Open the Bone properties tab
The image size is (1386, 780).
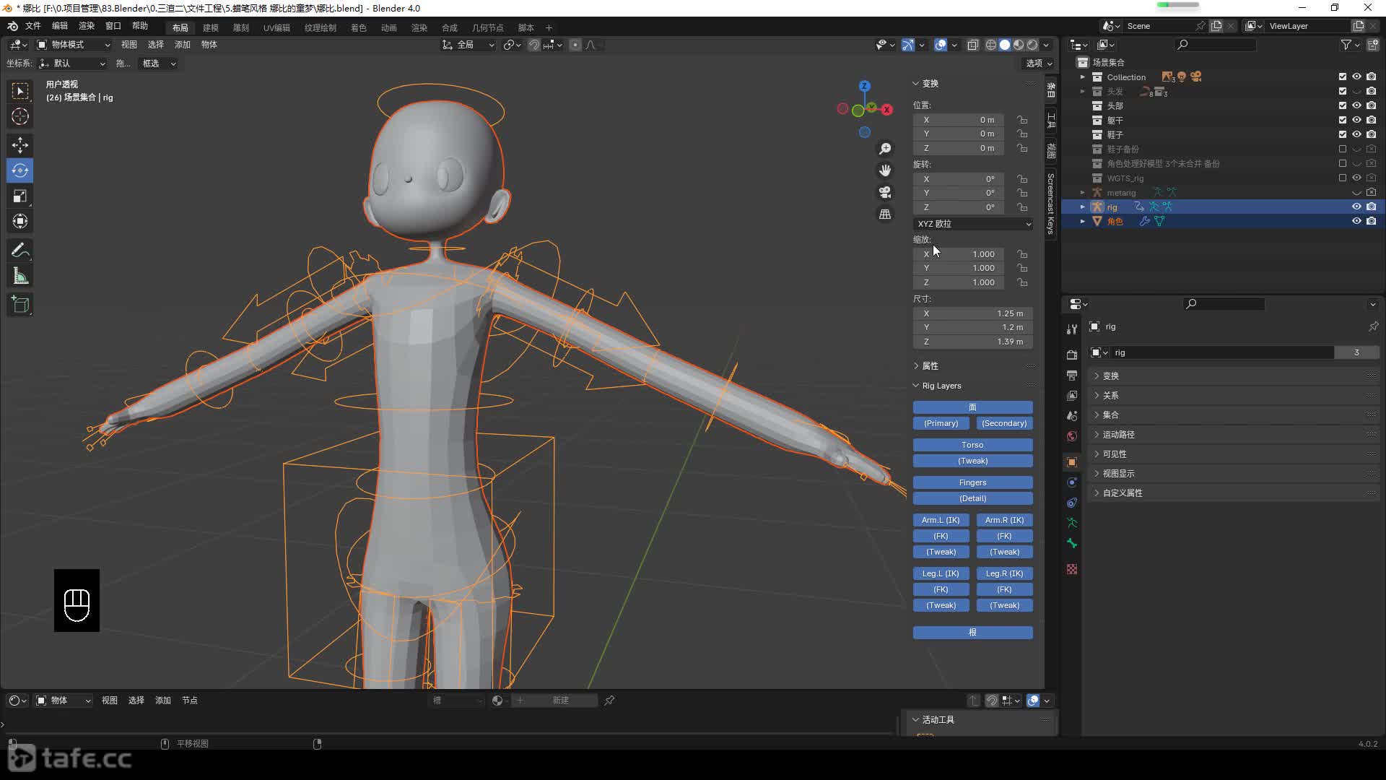(1072, 542)
